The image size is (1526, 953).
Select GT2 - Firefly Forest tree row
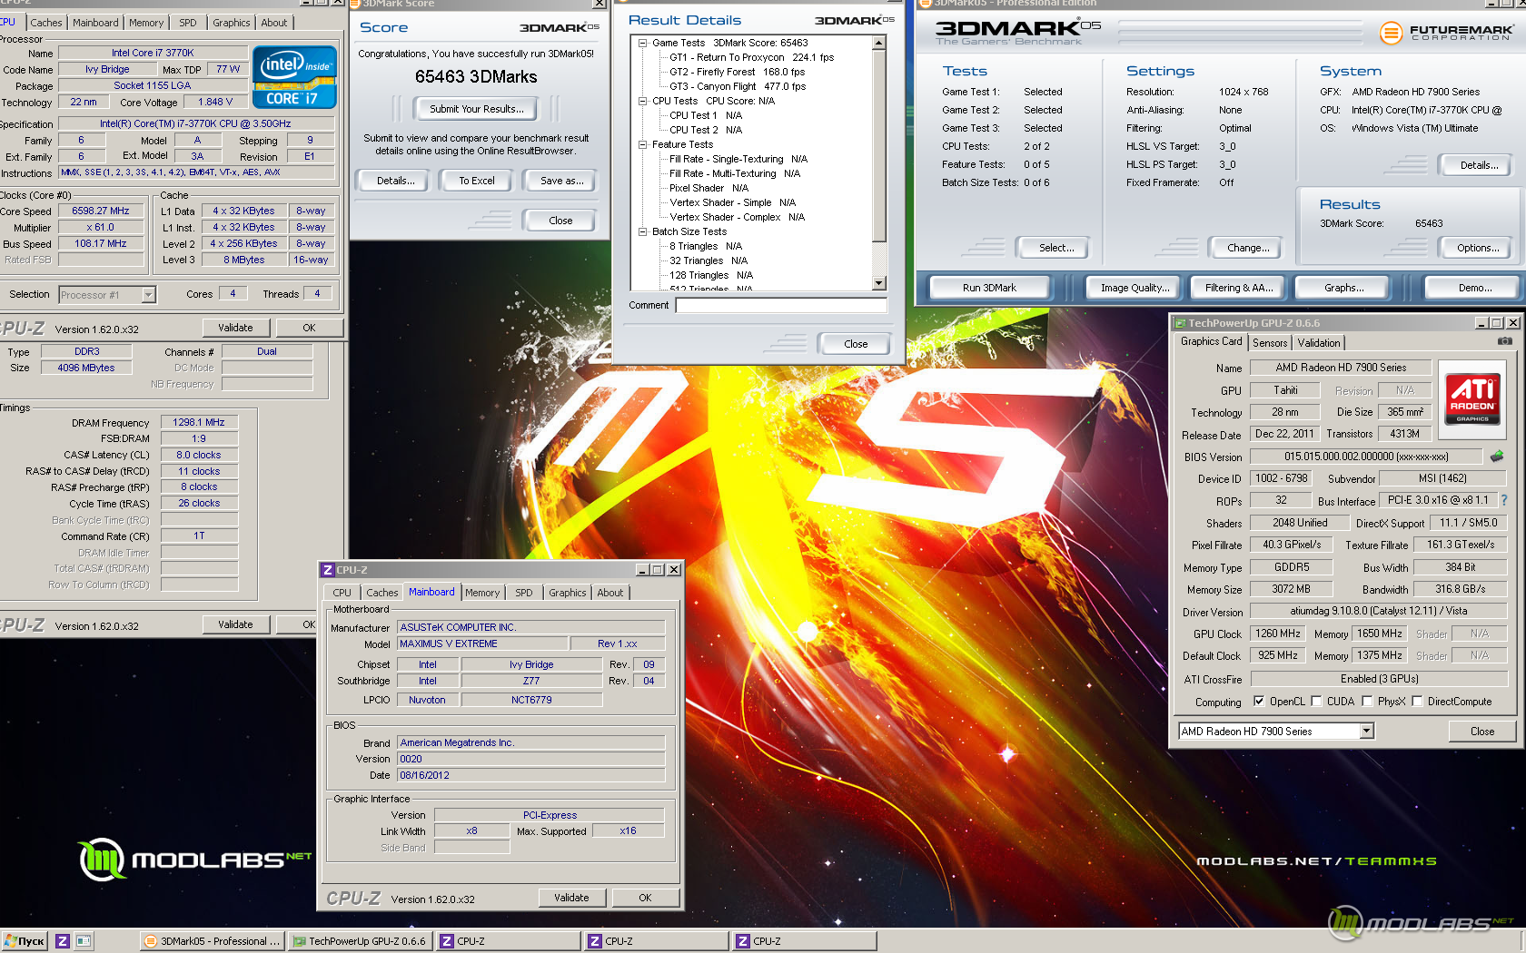[737, 72]
